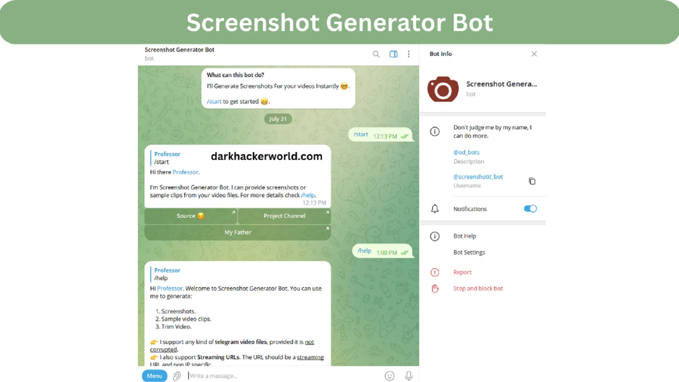Open the @od_bots link
The image size is (679, 382).
(466, 152)
